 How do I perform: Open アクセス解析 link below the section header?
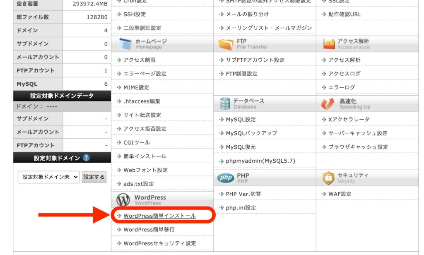(x=344, y=60)
